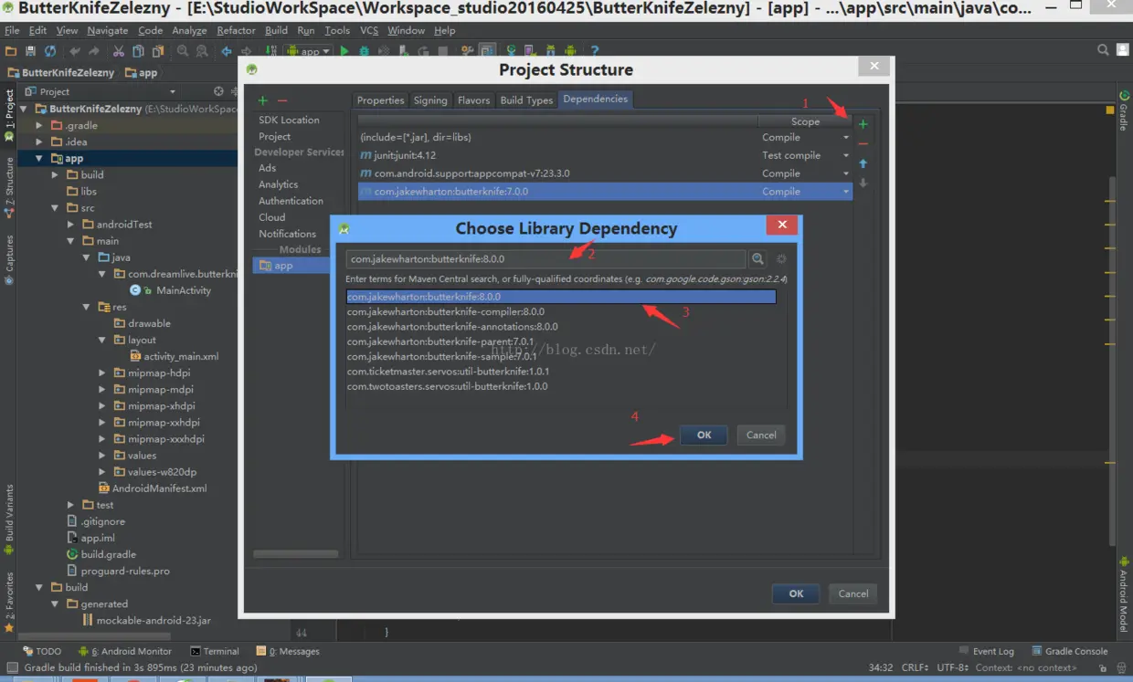The width and height of the screenshot is (1133, 682).
Task: Toggle the Structure tool window tab
Action: click(9, 187)
